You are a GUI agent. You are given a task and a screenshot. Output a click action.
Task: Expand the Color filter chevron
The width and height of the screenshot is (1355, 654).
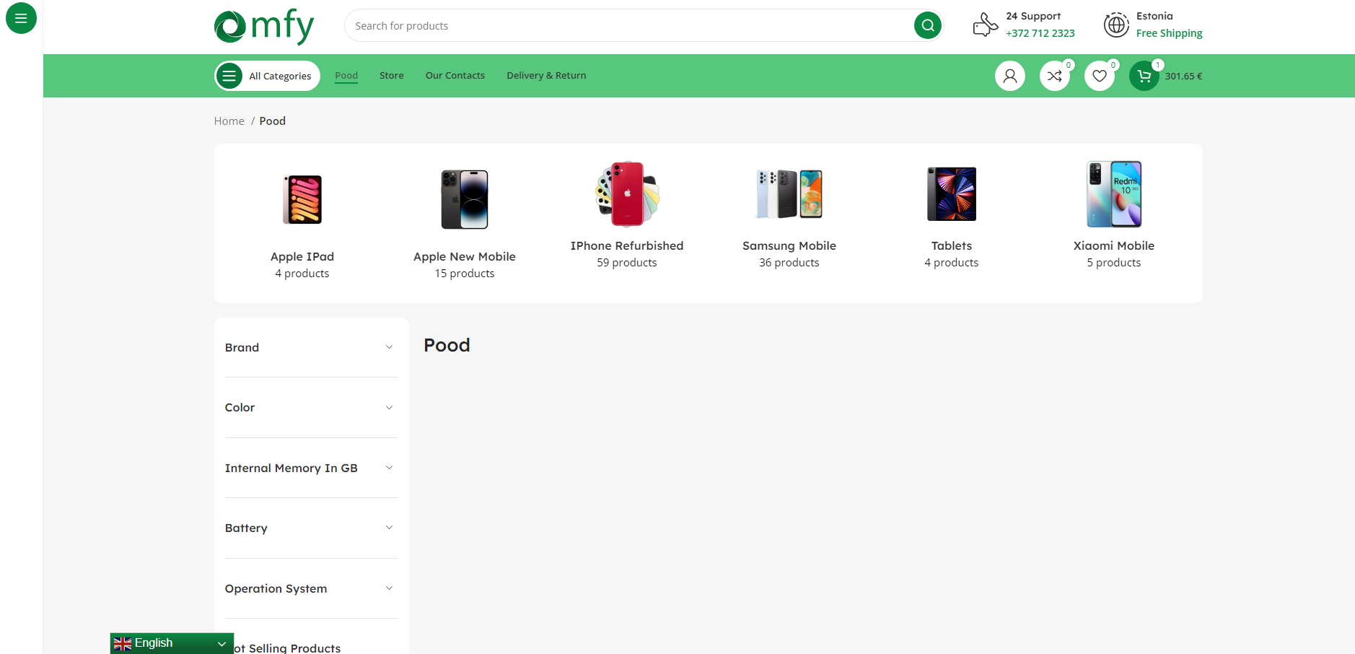point(389,408)
